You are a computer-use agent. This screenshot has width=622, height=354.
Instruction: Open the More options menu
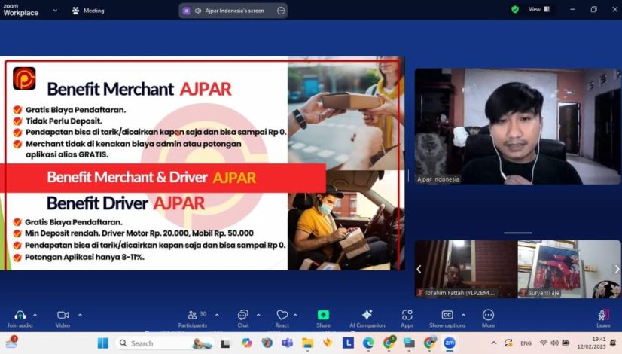(488, 315)
